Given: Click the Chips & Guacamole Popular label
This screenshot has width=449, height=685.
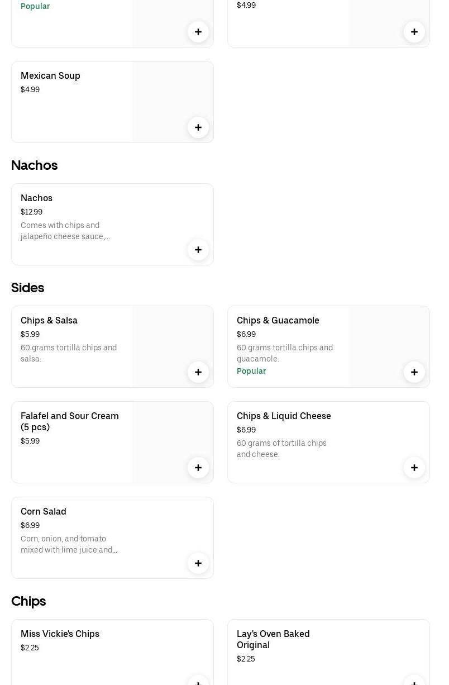Looking at the screenshot, I should (251, 371).
